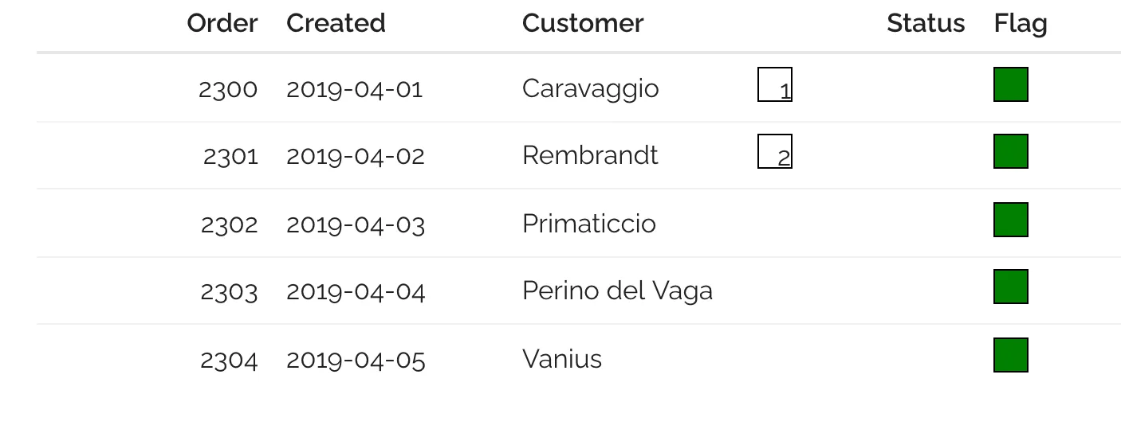Click the date 2019-04-05
Image resolution: width=1121 pixels, height=433 pixels.
(355, 360)
